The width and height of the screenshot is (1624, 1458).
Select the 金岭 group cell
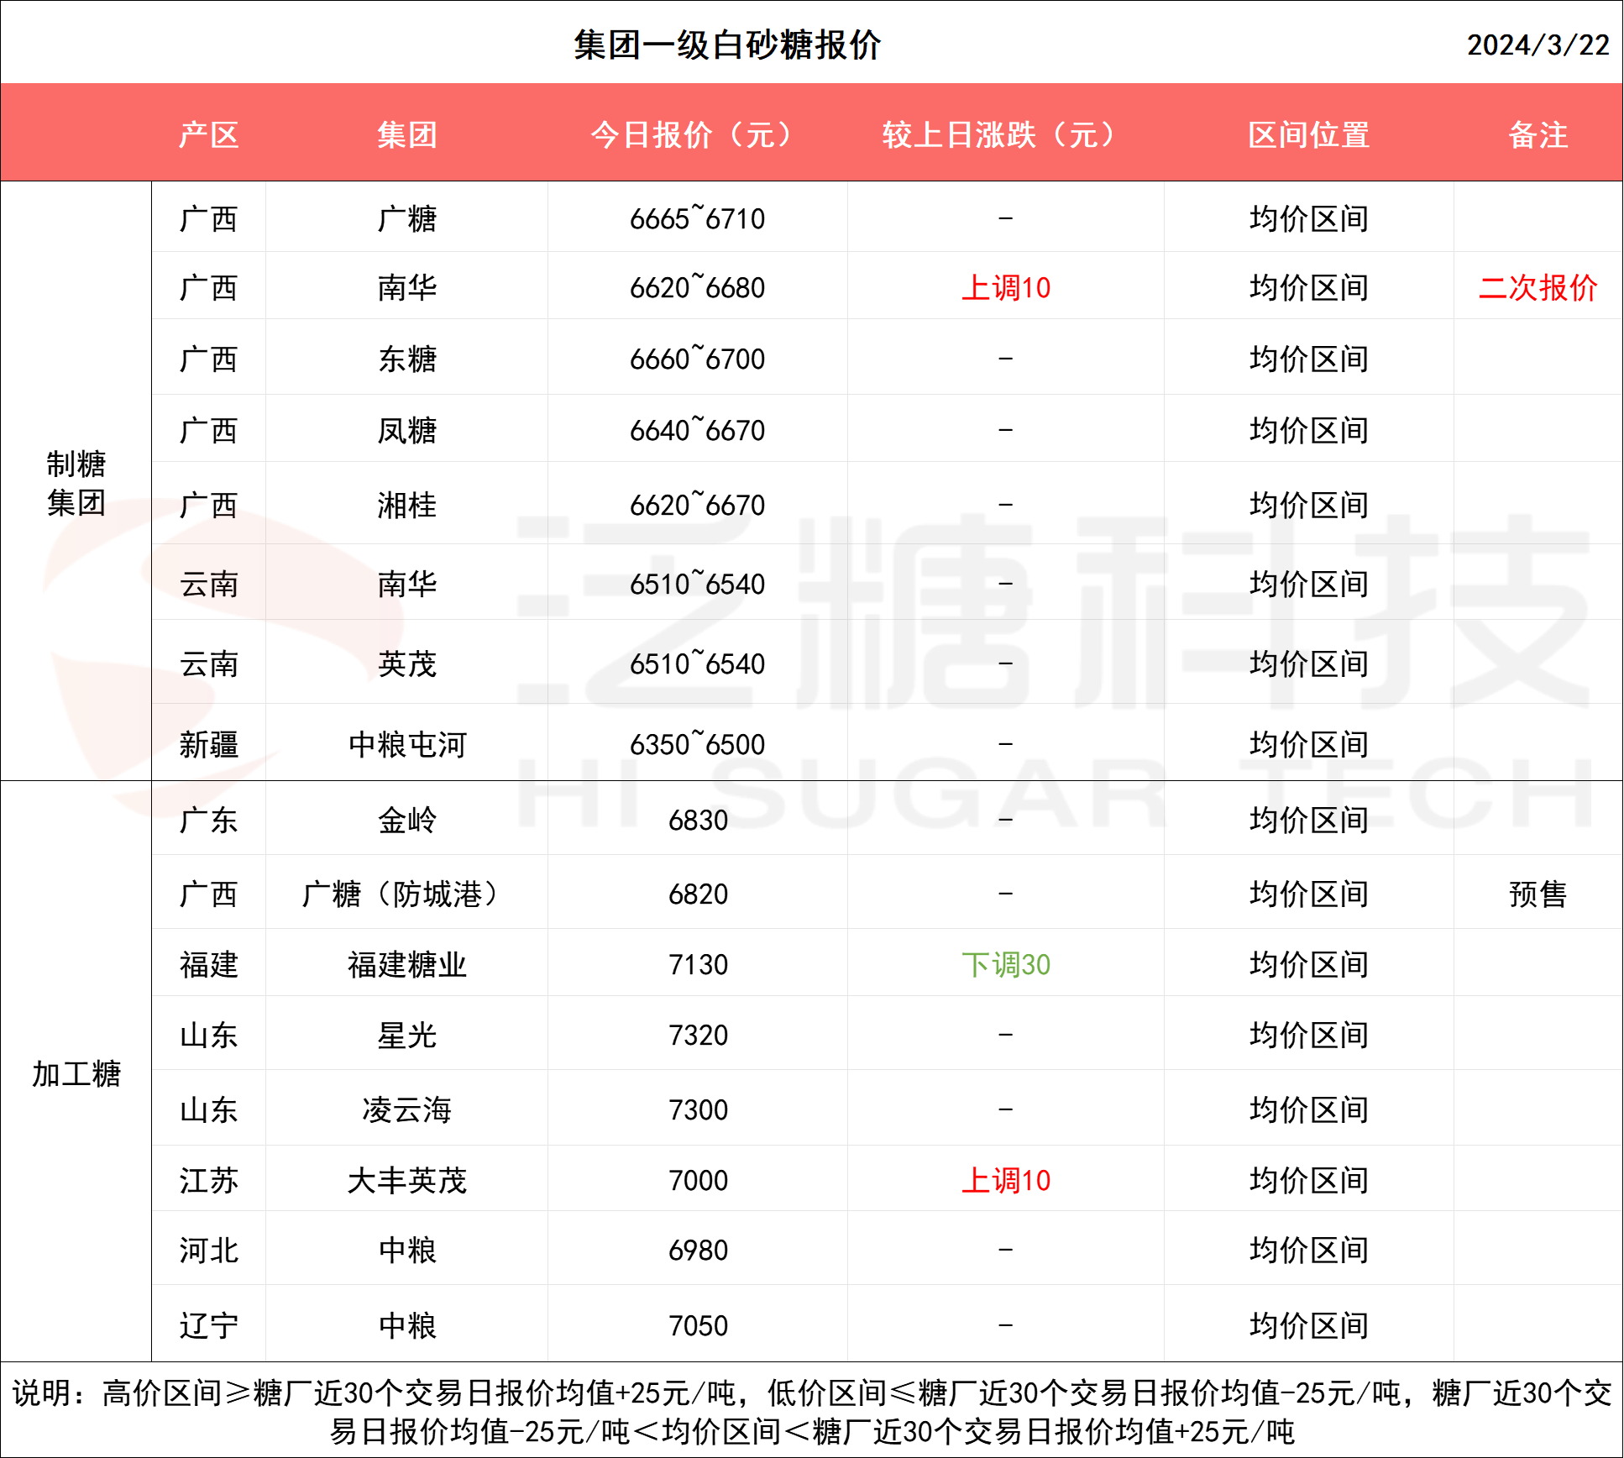(407, 820)
